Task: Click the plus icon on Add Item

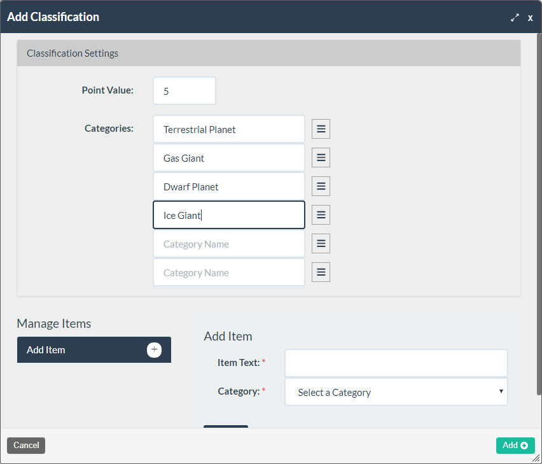Action: pos(154,349)
